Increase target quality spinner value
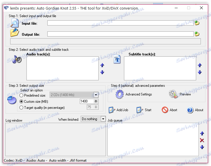This screenshot has width=211, height=166. point(96,106)
